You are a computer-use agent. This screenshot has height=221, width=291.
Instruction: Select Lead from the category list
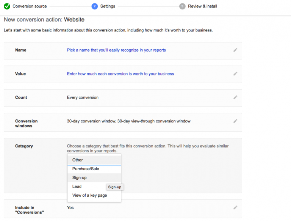(x=86, y=187)
